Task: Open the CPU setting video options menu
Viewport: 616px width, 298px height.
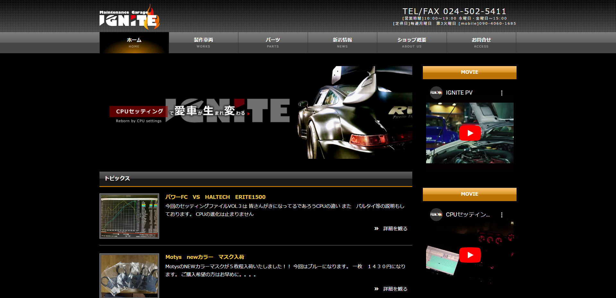Action: coord(502,215)
